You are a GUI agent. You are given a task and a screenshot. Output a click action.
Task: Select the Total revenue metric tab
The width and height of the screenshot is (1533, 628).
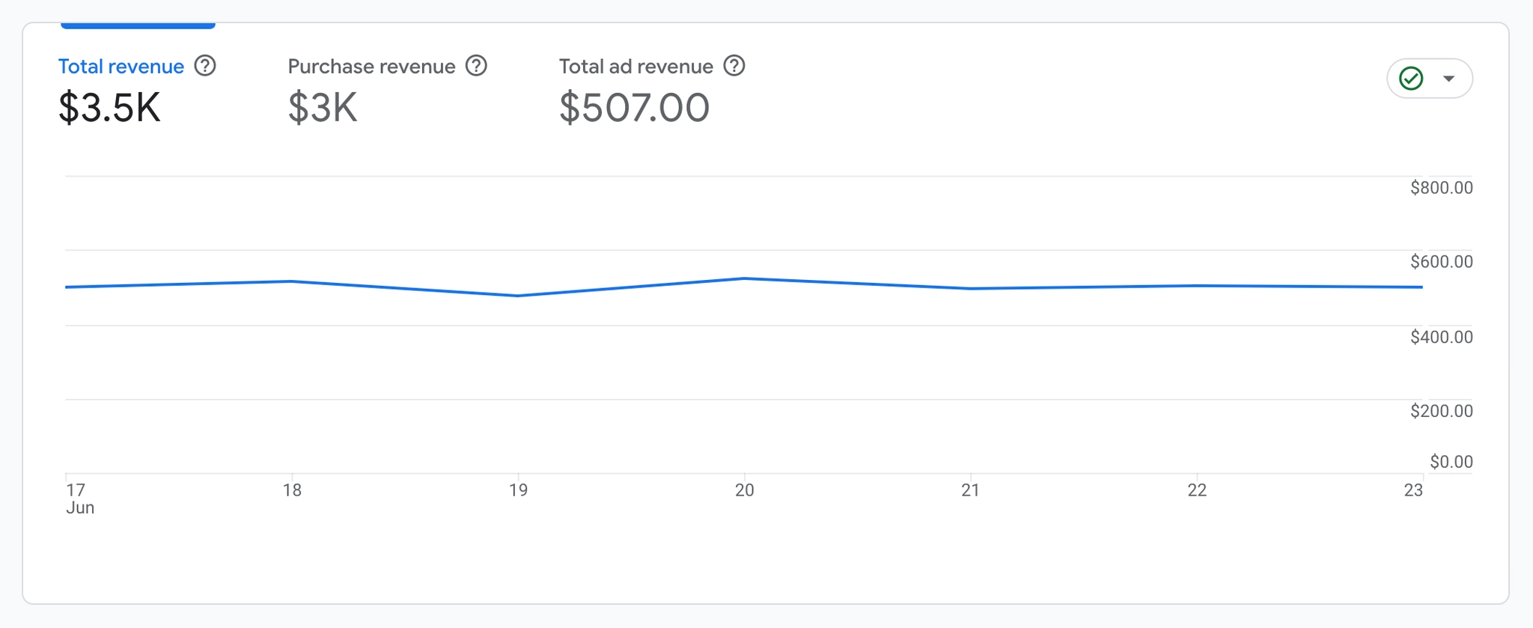pos(121,67)
